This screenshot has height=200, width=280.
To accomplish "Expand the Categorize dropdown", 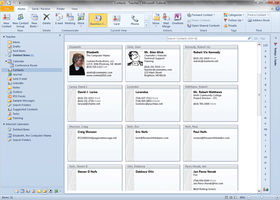I will coord(234,15).
